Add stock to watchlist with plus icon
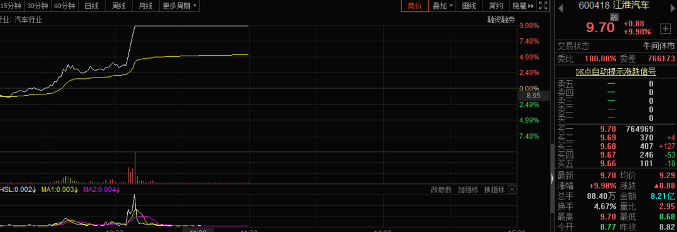Screen dimensions: 677x232 [665, 29]
